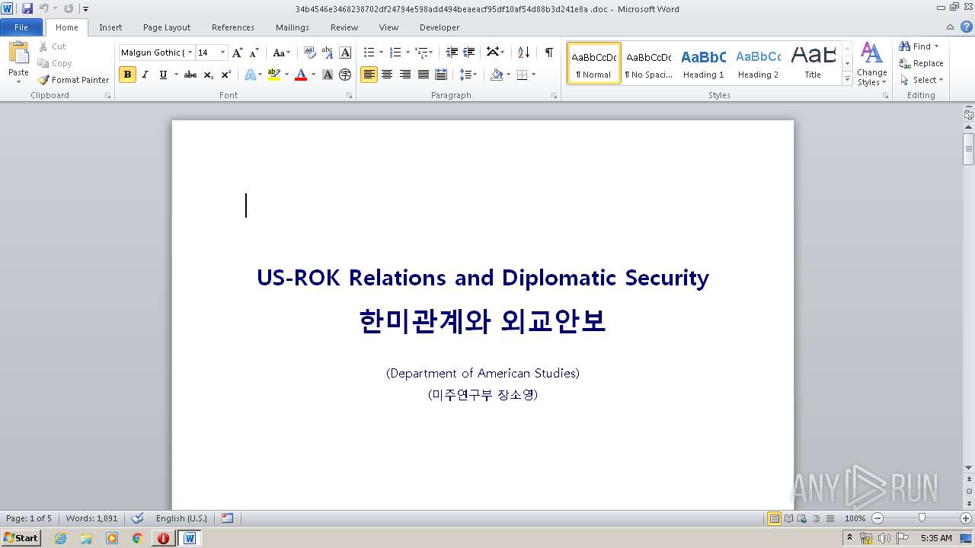Click the Sort icon

[523, 53]
